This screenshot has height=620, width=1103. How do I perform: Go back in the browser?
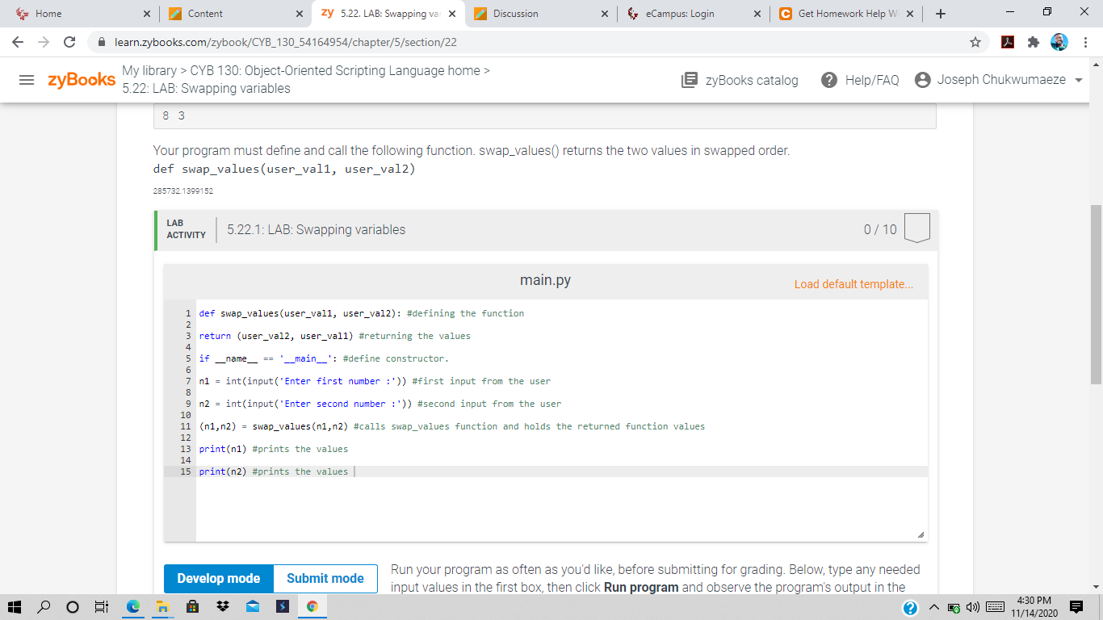click(x=18, y=42)
